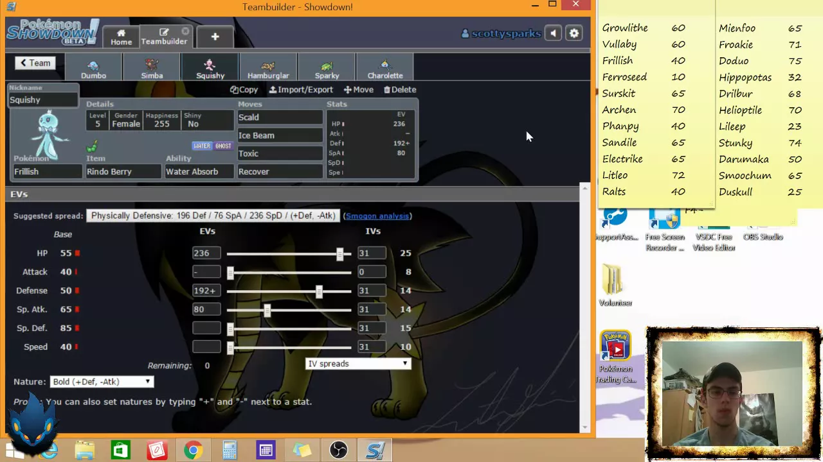
Task: Open the Nature dropdown showing Bold
Action: (102, 382)
